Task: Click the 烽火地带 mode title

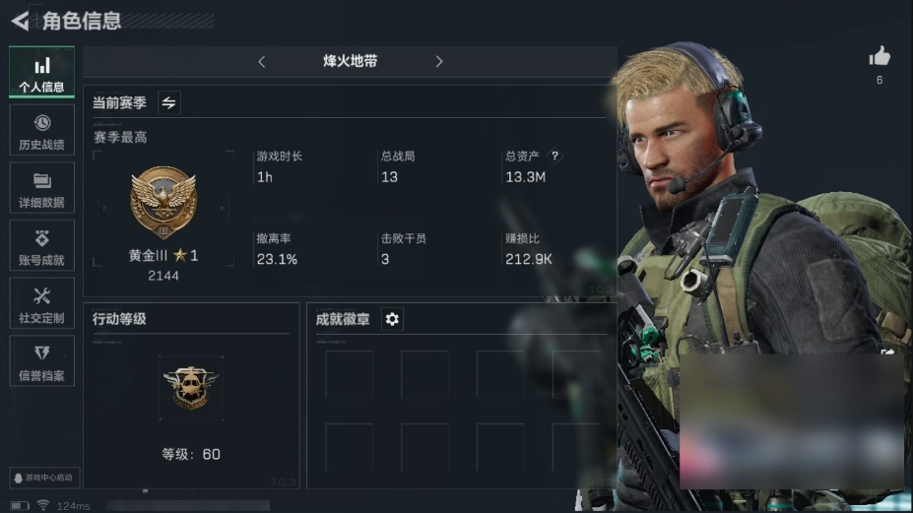Action: (350, 61)
